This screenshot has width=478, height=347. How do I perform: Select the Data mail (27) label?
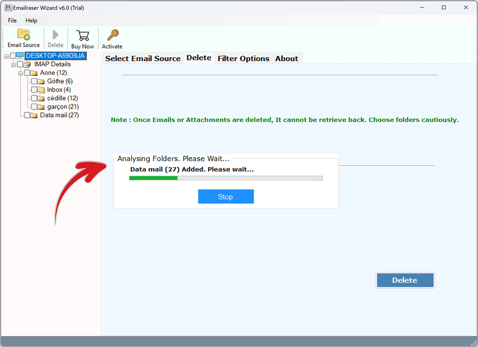(59, 115)
